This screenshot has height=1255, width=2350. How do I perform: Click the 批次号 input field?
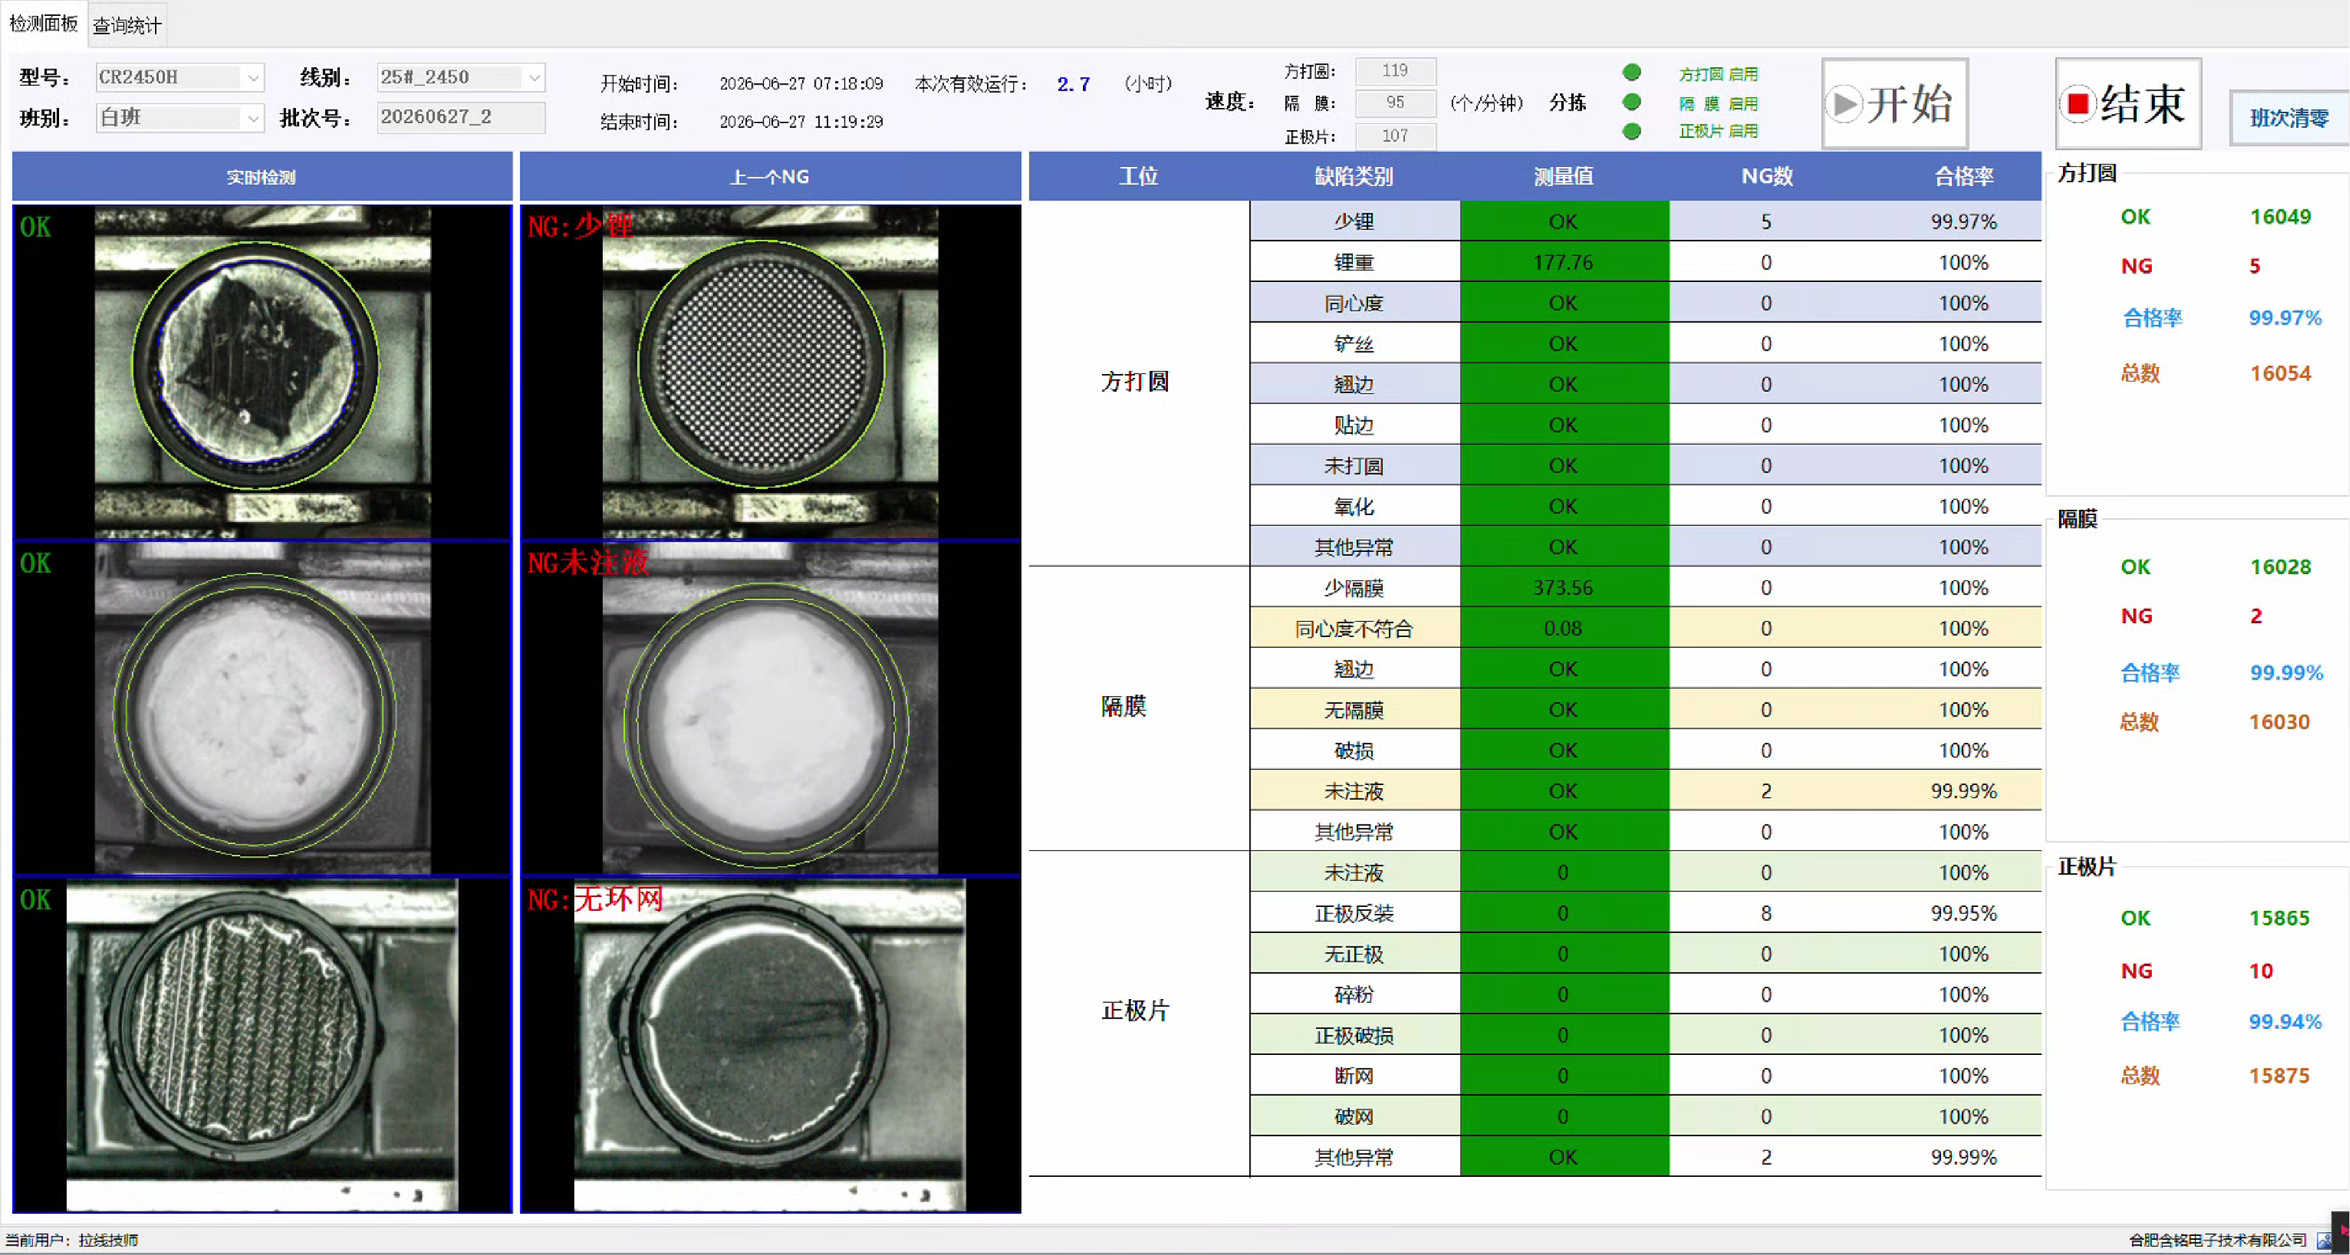(460, 117)
